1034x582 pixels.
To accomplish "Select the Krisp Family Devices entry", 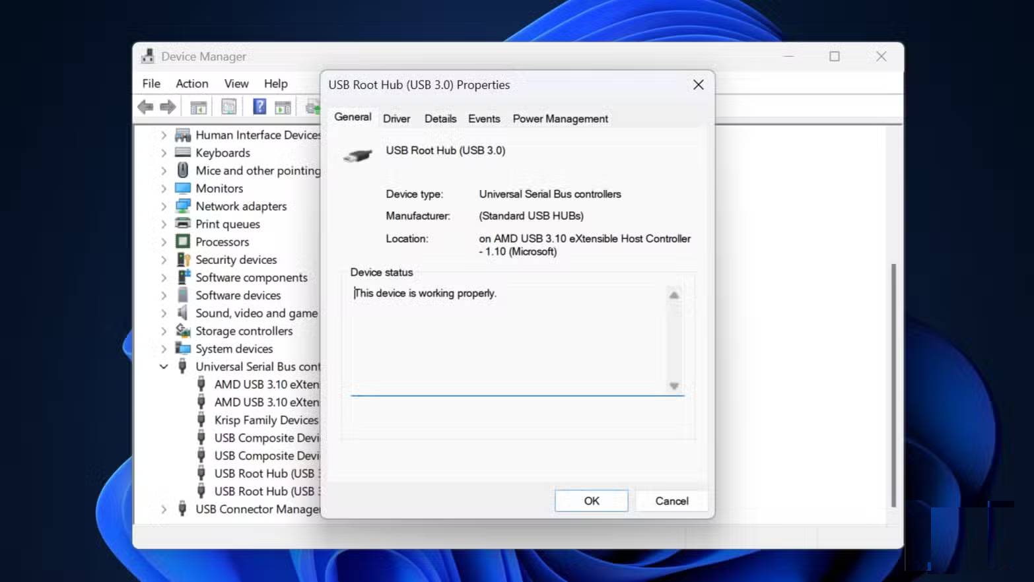I will (x=265, y=420).
